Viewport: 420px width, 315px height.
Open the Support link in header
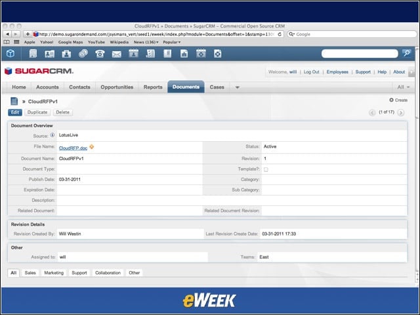point(363,72)
